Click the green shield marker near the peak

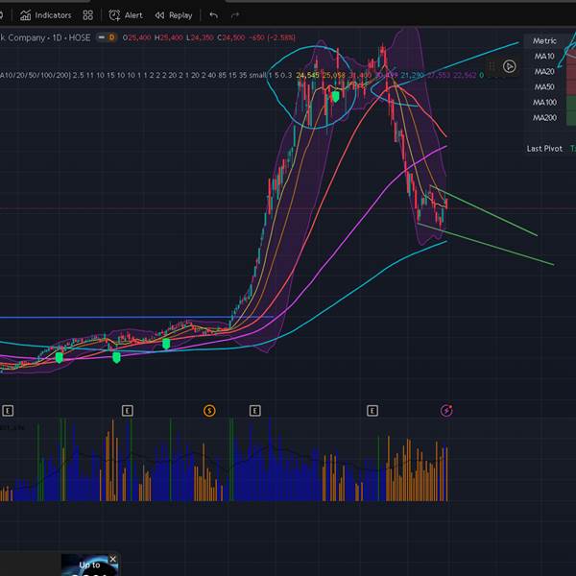335,96
